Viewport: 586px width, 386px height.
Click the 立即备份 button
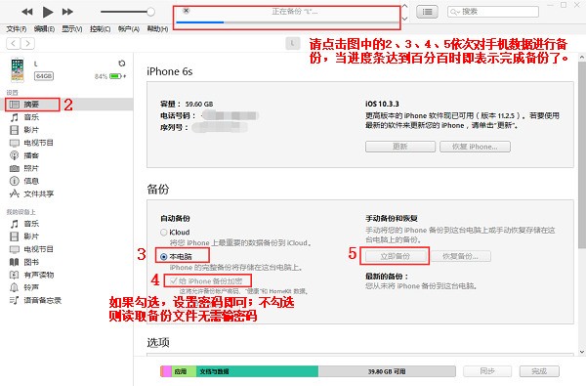396,256
